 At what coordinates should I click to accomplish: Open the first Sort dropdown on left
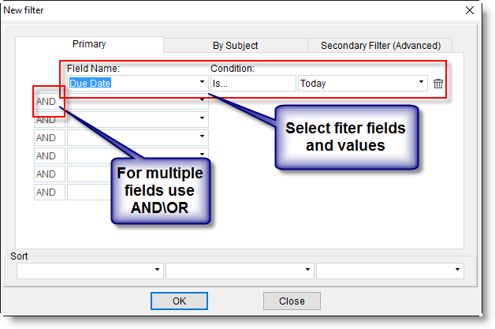158,271
